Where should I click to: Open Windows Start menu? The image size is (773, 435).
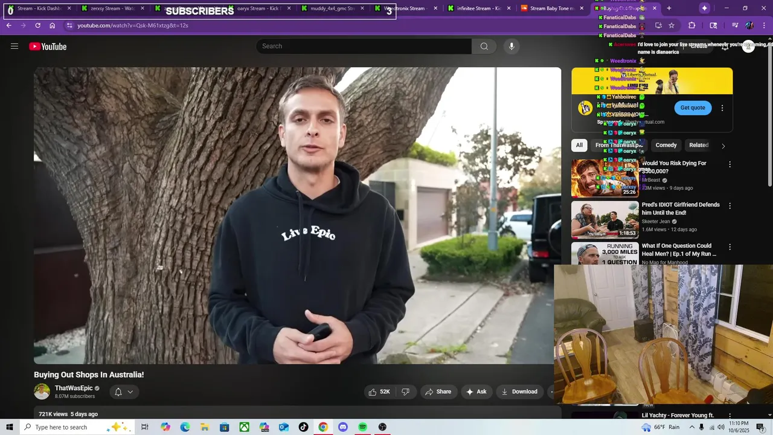pos(10,427)
